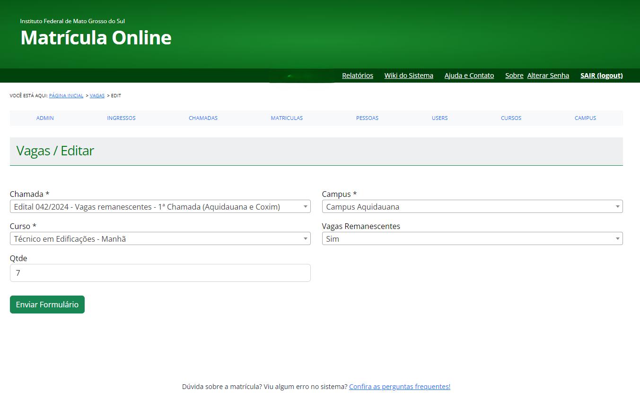Expand the Vagas Remanescentes dropdown

click(x=472, y=239)
